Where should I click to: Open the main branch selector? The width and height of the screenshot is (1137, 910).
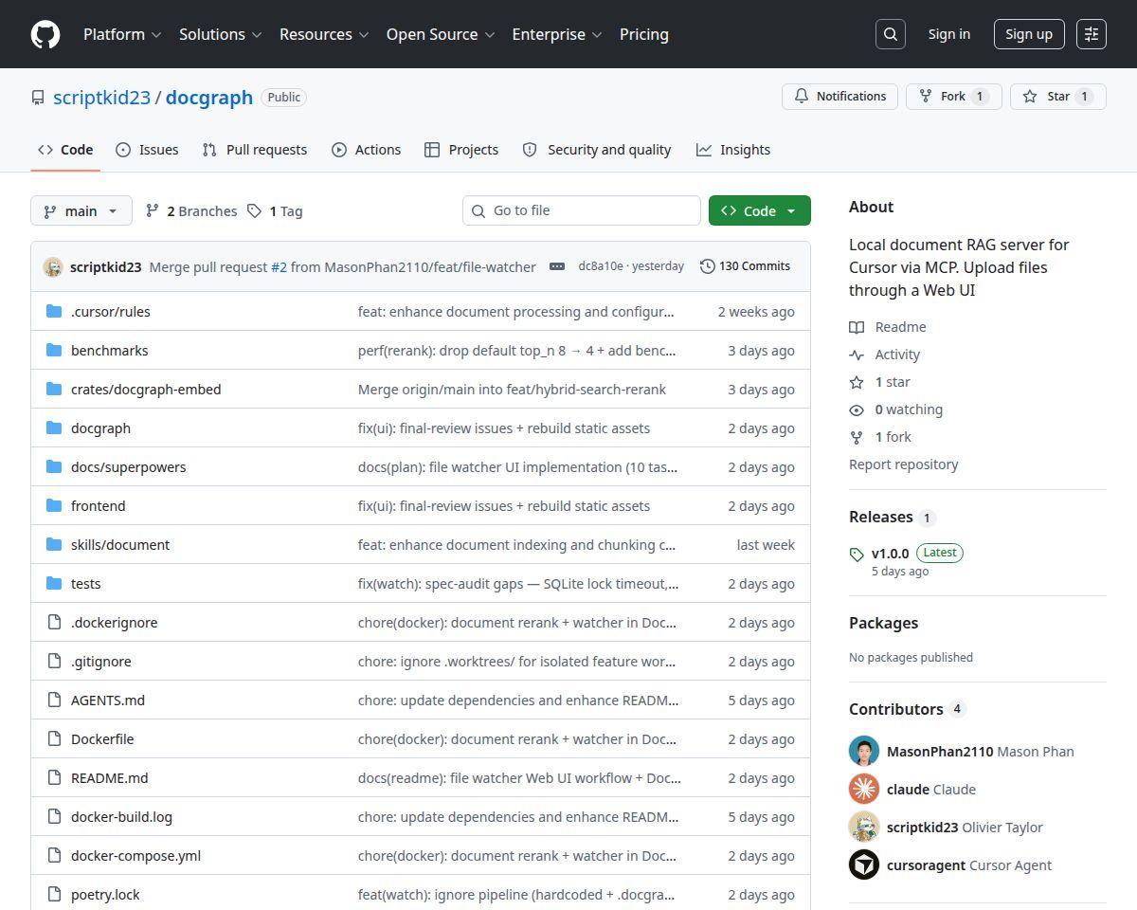(81, 210)
